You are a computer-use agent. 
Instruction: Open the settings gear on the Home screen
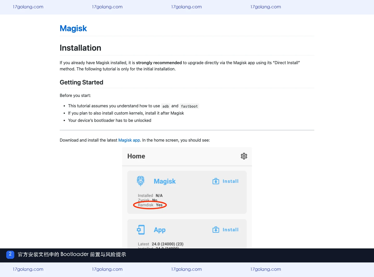tap(244, 156)
